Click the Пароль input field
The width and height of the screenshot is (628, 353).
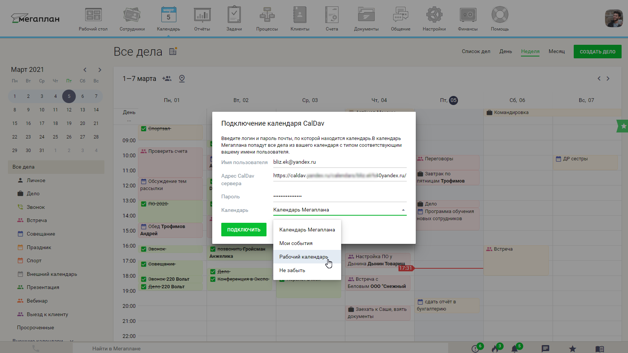click(x=340, y=196)
